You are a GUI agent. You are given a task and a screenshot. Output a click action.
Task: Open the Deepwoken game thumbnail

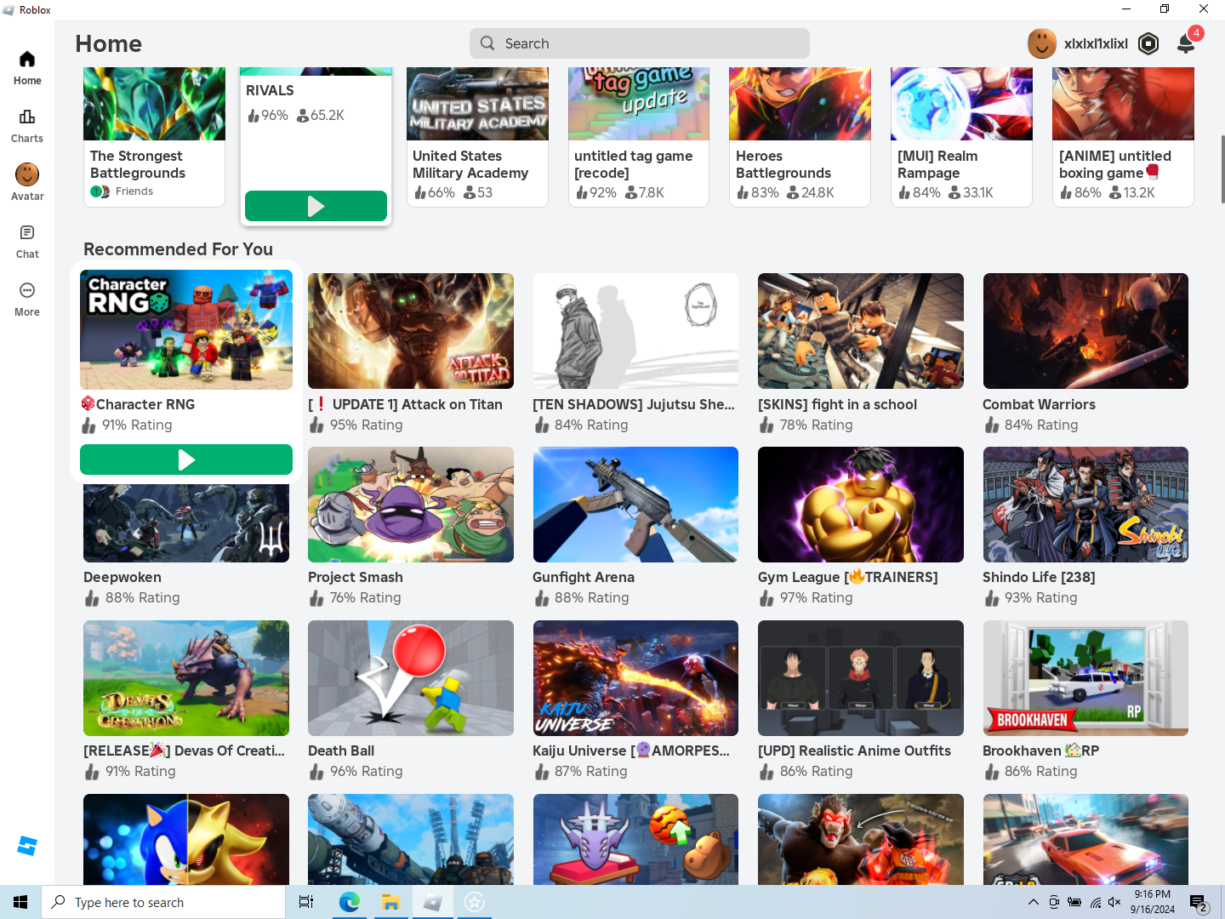186,522
